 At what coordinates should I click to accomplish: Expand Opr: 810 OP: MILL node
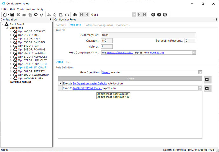[11, 35]
